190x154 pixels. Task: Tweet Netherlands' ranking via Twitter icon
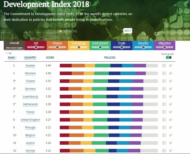click(x=170, y=104)
